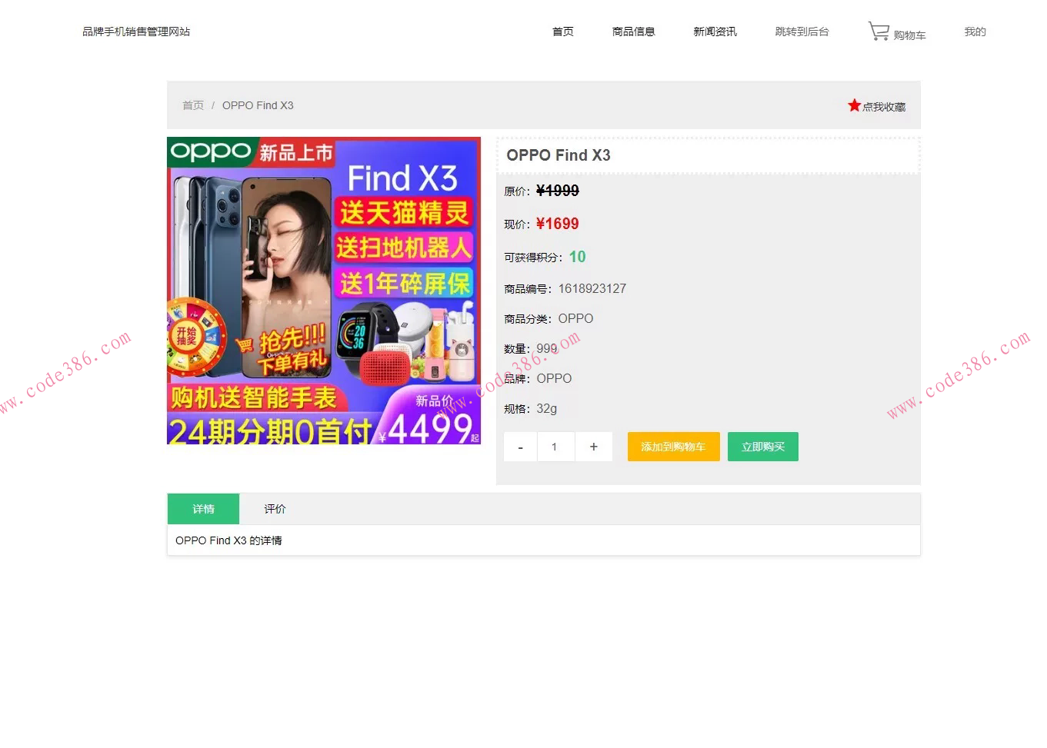The image size is (1047, 748).
Task: Navigate home via the 首页 breadcrumb link
Action: coord(193,105)
